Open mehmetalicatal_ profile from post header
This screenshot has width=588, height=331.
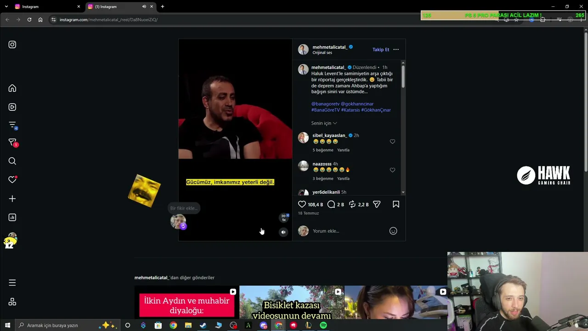point(329,47)
